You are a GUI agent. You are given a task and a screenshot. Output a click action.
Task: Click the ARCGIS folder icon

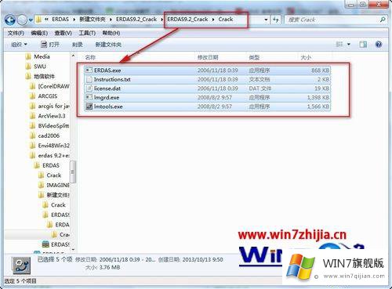[x=33, y=96]
